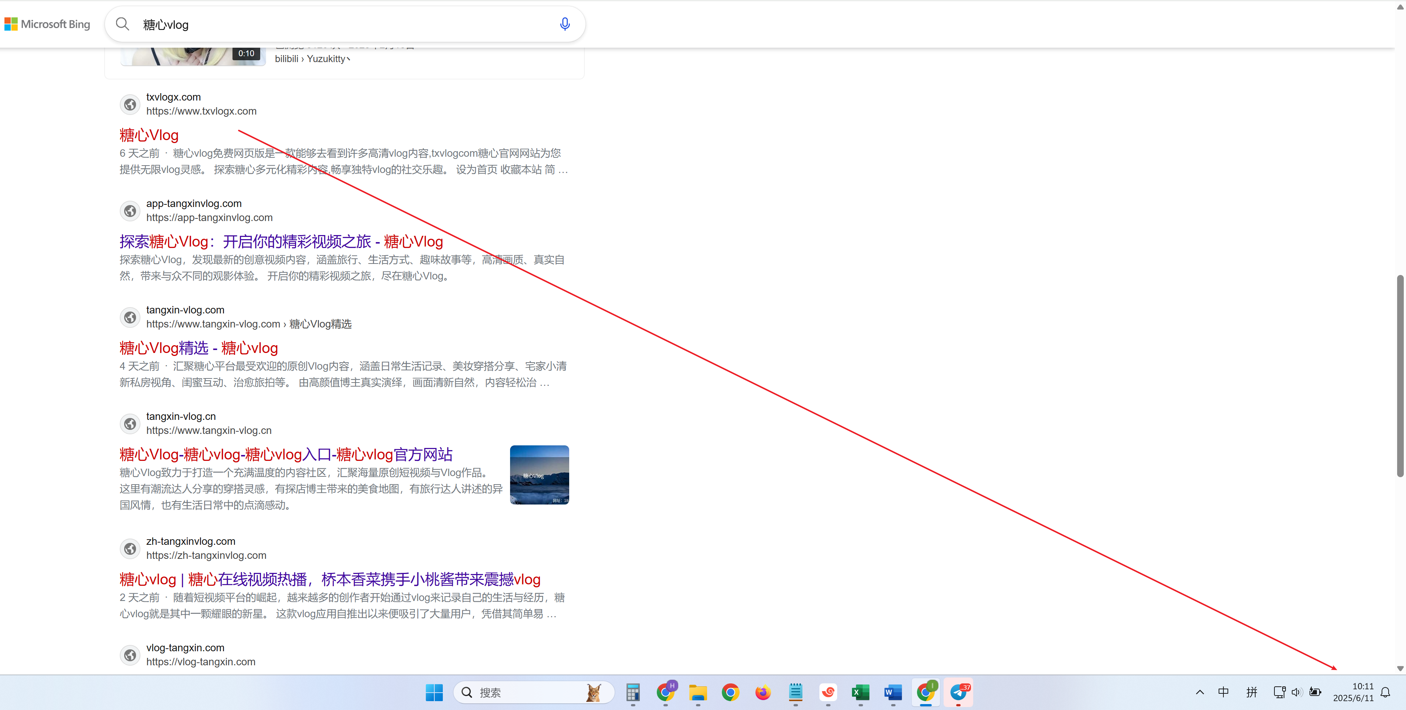Open result 探索糖心Vlog: 开启你的精彩视频之旅
Image resolution: width=1406 pixels, height=710 pixels.
click(x=281, y=241)
